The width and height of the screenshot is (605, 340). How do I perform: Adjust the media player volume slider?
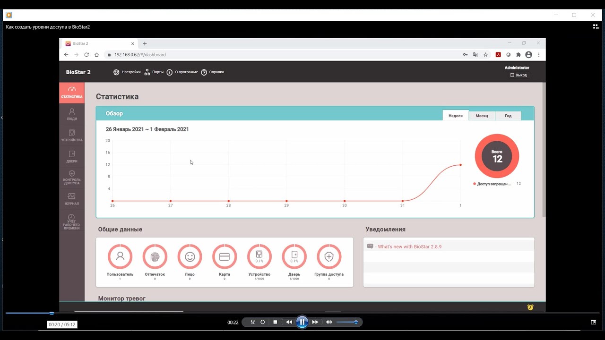click(346, 322)
